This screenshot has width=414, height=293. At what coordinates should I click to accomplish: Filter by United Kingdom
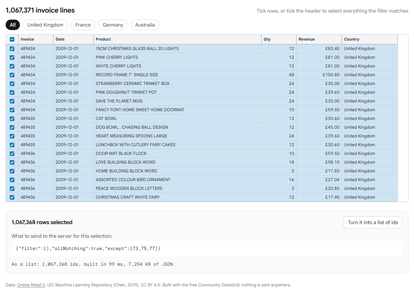click(45, 25)
